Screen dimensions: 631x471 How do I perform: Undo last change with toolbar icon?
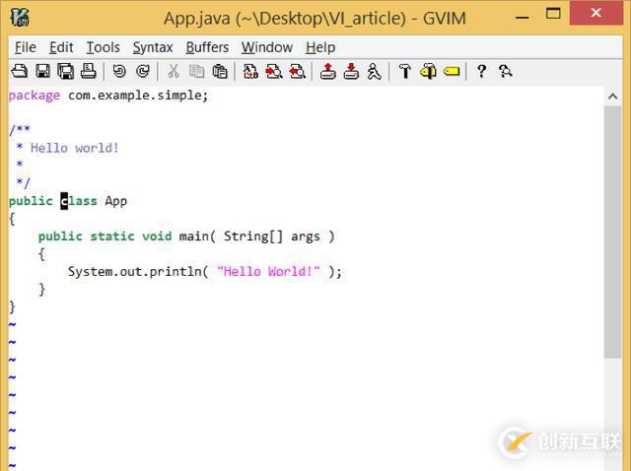(x=119, y=71)
